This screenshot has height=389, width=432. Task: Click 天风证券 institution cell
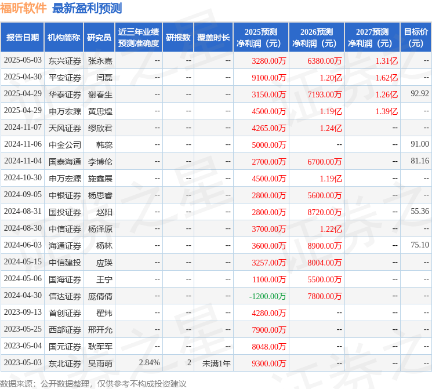coord(65,128)
